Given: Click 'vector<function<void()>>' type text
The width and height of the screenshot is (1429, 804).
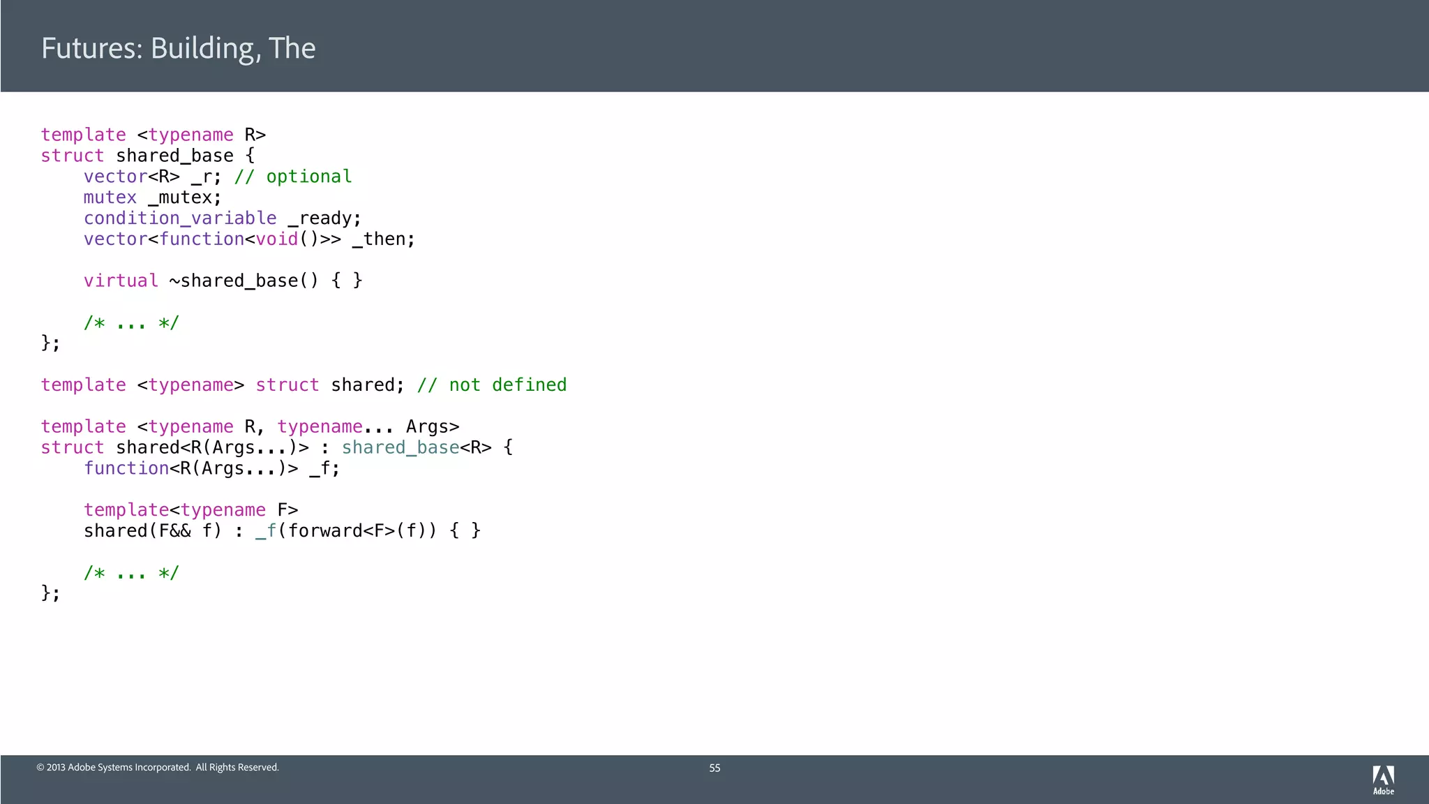Looking at the screenshot, I should pyautogui.click(x=212, y=239).
